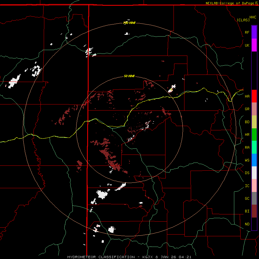Click the UK magenta legend swatch

(254, 45)
